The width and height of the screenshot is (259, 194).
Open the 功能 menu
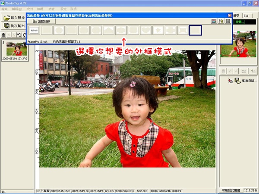[x=51, y=9]
